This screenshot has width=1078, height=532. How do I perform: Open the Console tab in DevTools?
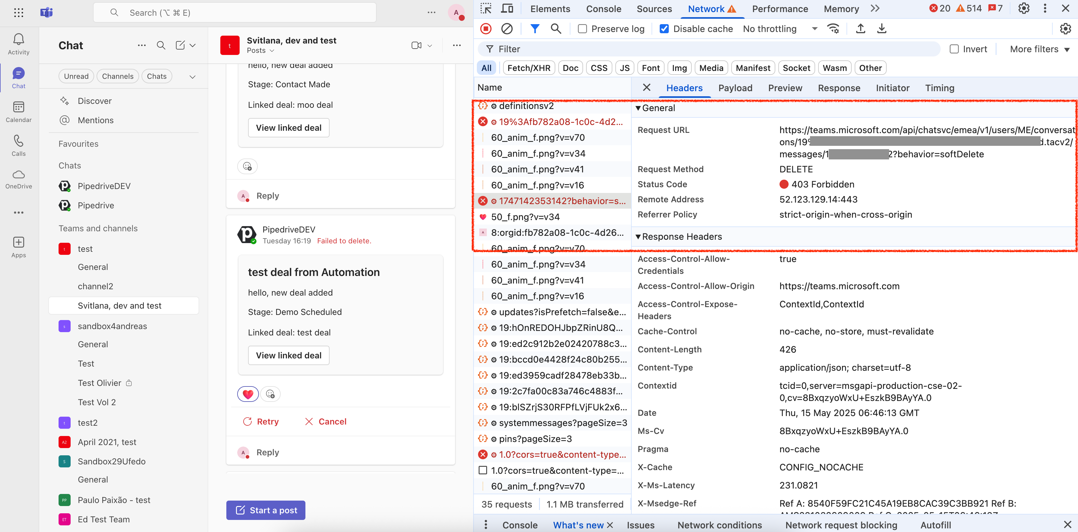[604, 8]
